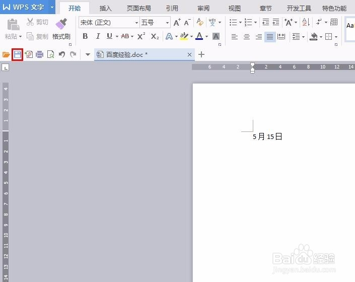Click the distributed alignment icon
This screenshot has width=355, height=282.
click(281, 36)
